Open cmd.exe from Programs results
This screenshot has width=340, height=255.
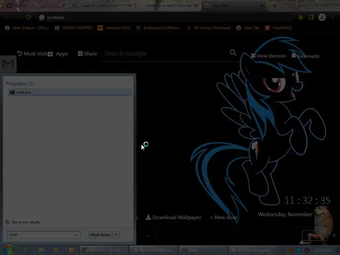coord(70,92)
